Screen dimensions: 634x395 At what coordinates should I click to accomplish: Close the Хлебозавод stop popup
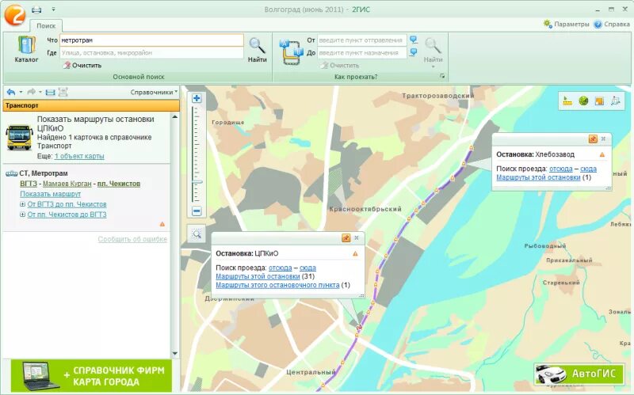603,139
